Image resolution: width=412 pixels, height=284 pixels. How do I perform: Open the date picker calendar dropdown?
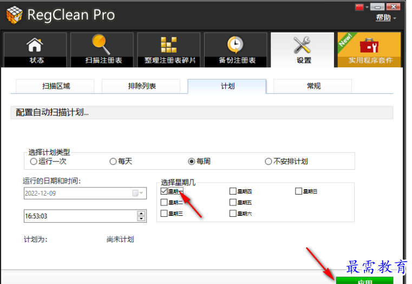coord(138,193)
